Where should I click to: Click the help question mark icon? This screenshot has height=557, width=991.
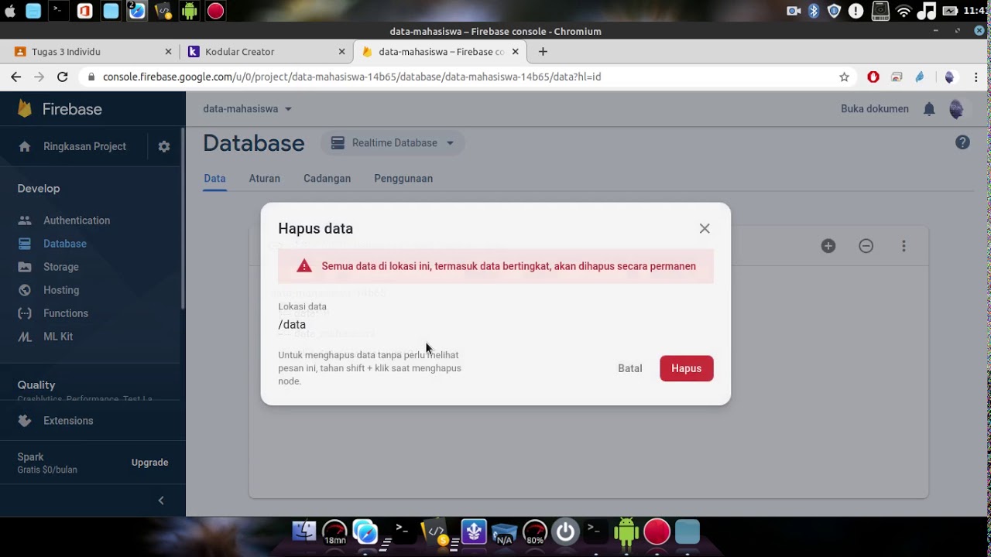pos(962,142)
